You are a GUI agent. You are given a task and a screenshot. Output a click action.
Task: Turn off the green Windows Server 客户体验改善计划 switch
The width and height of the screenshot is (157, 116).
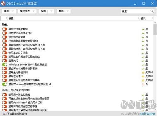(x=4, y=65)
